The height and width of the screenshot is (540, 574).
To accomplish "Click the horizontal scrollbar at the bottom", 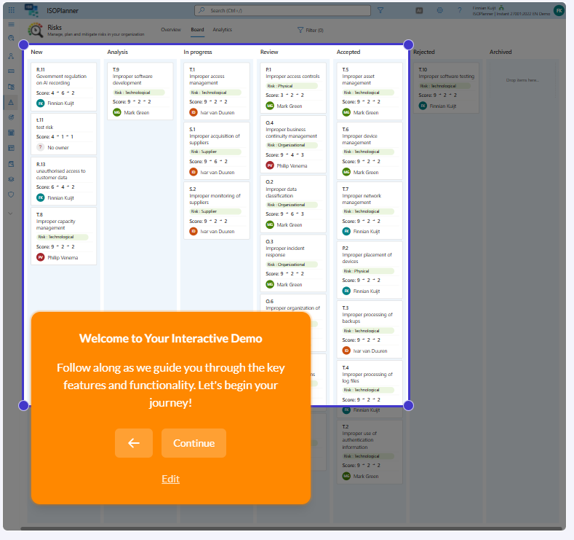I will [291, 528].
